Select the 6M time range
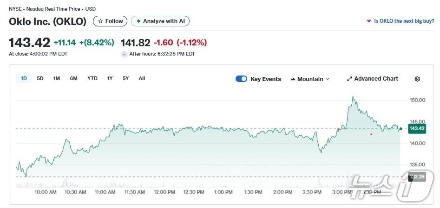This screenshot has height=208, width=440. [x=73, y=79]
